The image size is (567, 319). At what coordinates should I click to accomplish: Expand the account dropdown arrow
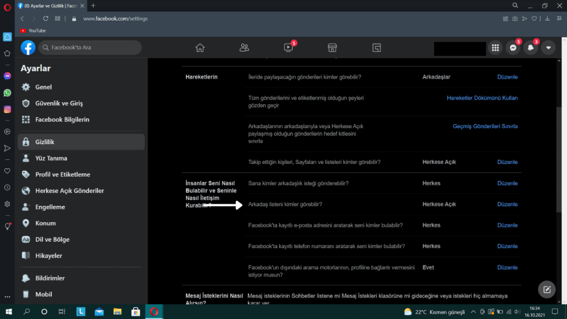point(548,48)
